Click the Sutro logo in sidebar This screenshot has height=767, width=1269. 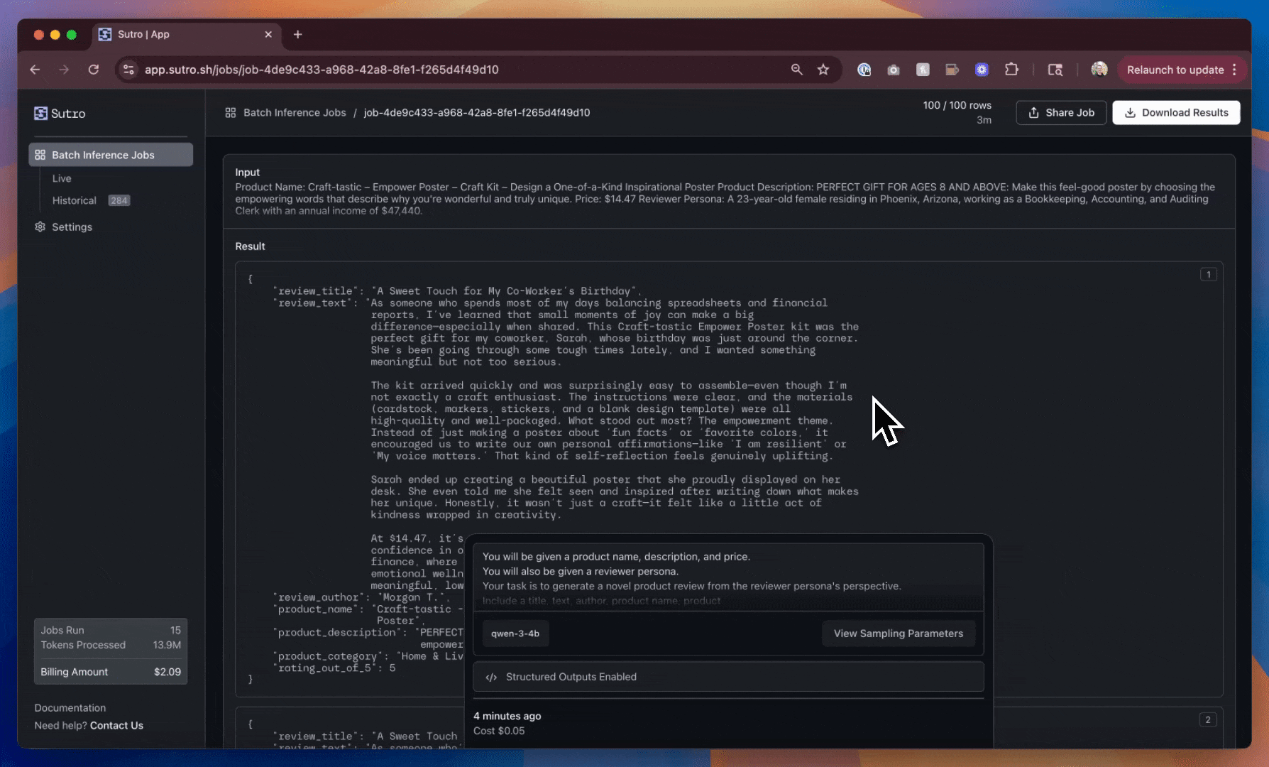pyautogui.click(x=60, y=114)
